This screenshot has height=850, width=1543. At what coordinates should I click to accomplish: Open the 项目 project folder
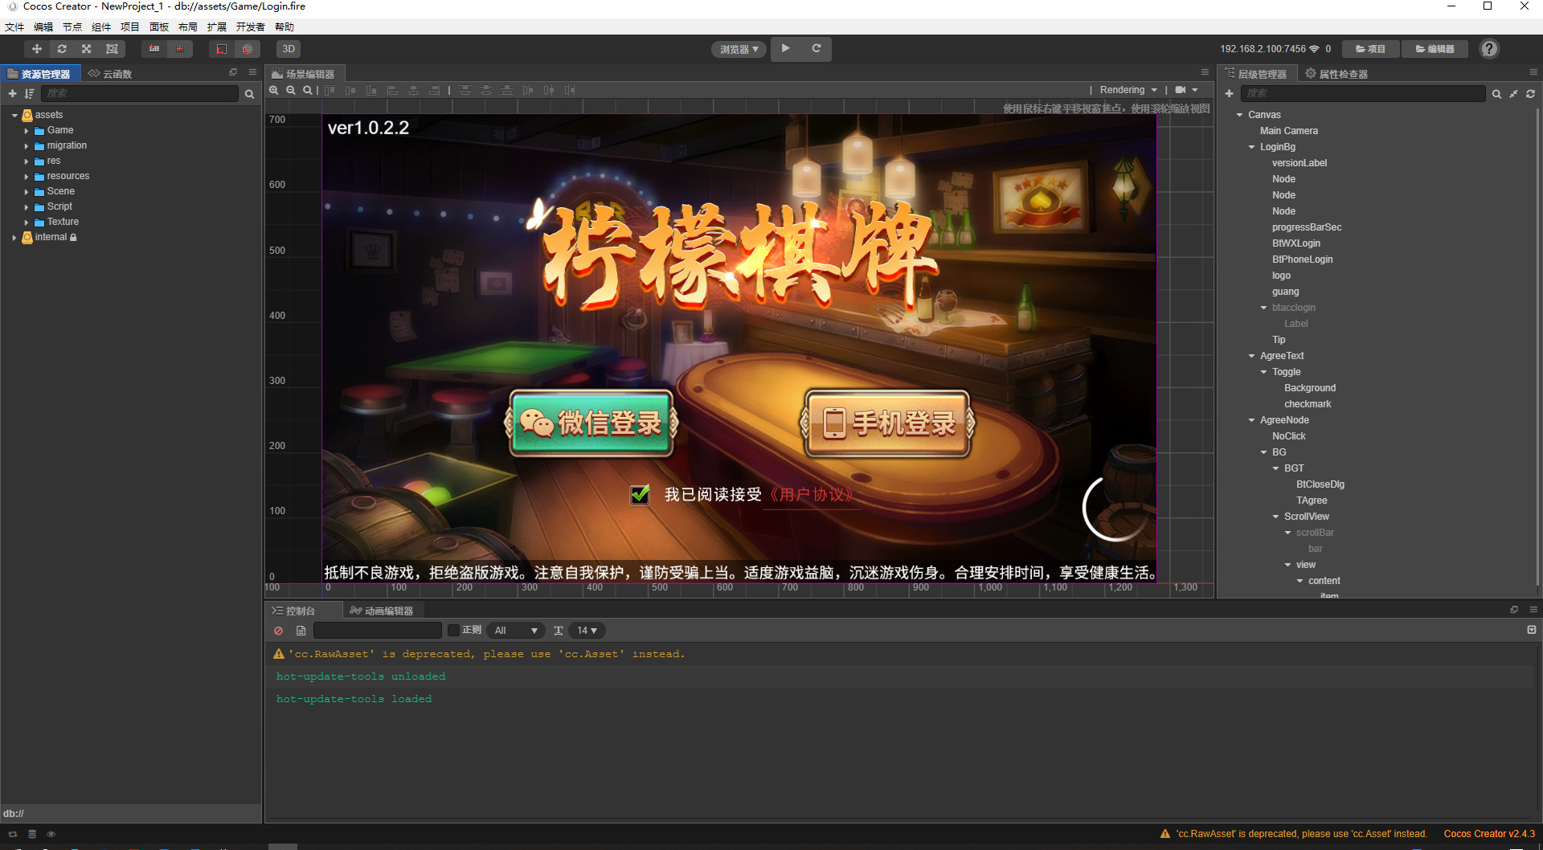coord(1371,49)
